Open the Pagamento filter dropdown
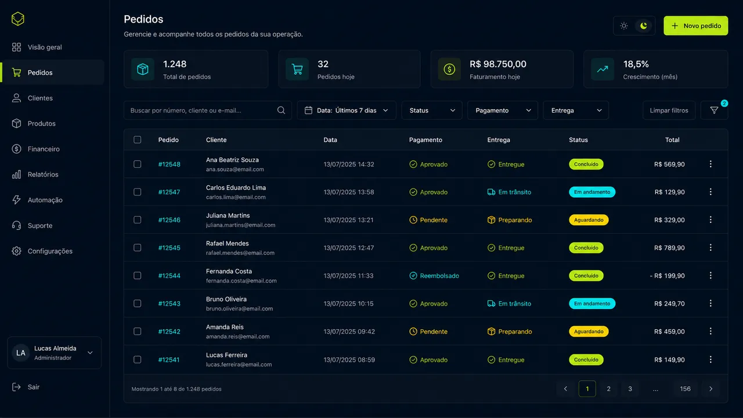The height and width of the screenshot is (418, 743). coord(503,110)
